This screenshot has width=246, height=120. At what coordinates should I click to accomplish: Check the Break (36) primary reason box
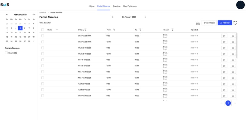point(6,53)
